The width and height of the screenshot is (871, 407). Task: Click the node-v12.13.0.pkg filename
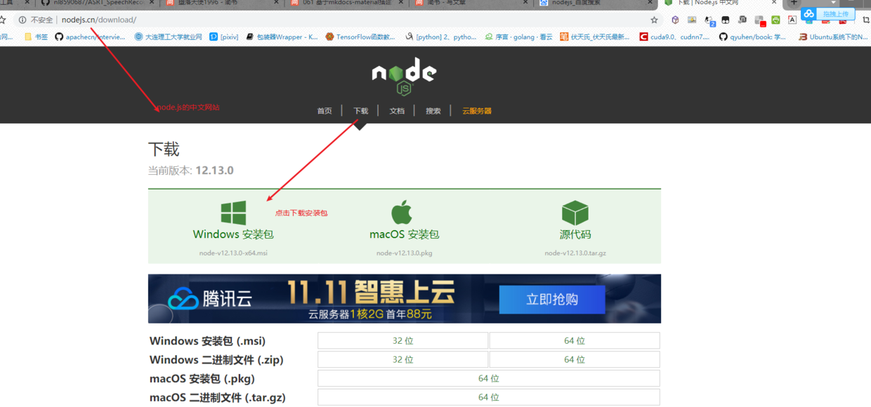point(405,253)
